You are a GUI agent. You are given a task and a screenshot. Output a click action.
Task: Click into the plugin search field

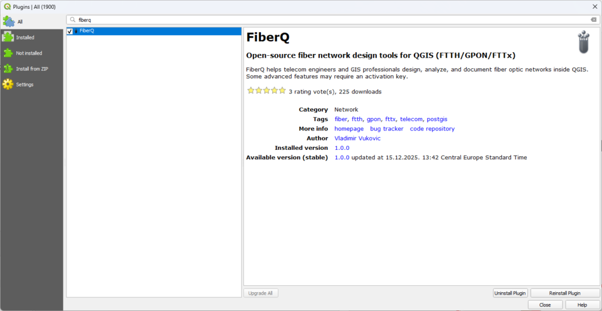click(x=329, y=19)
